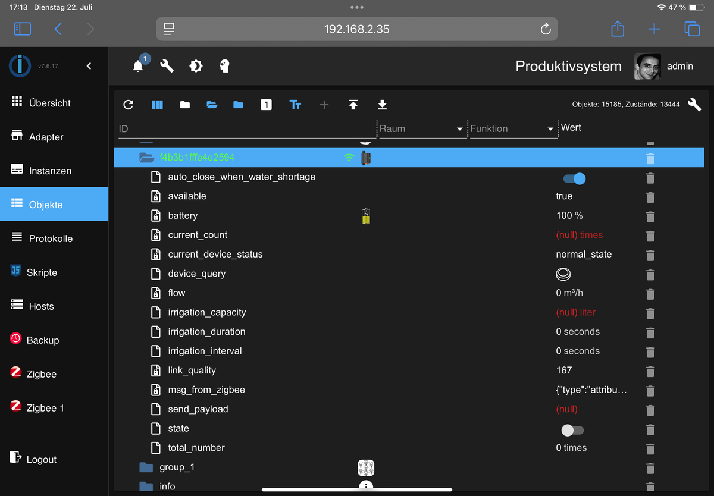Open the column view selector icon

[x=157, y=105]
